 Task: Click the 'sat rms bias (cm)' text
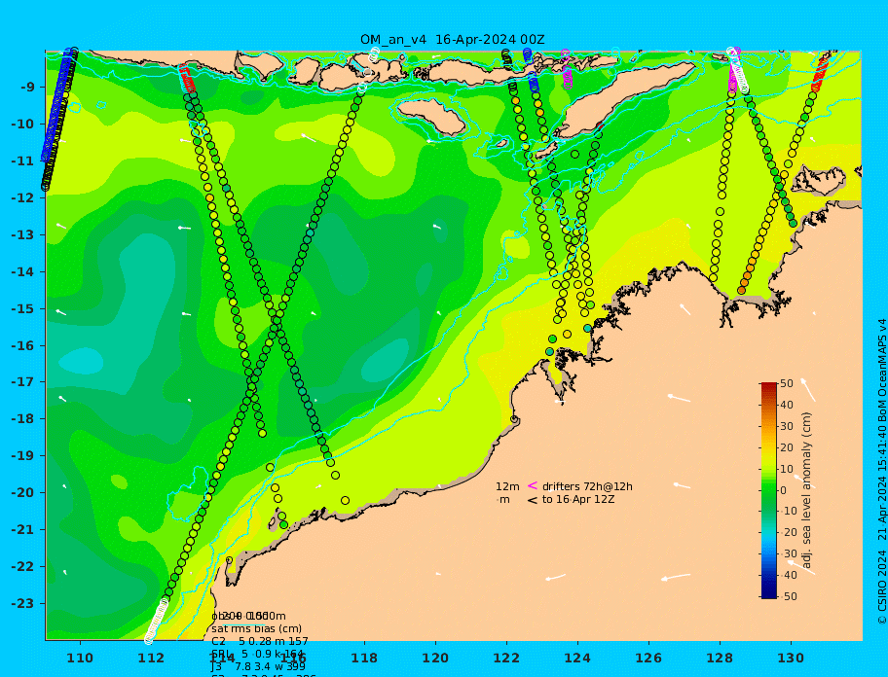(x=256, y=629)
